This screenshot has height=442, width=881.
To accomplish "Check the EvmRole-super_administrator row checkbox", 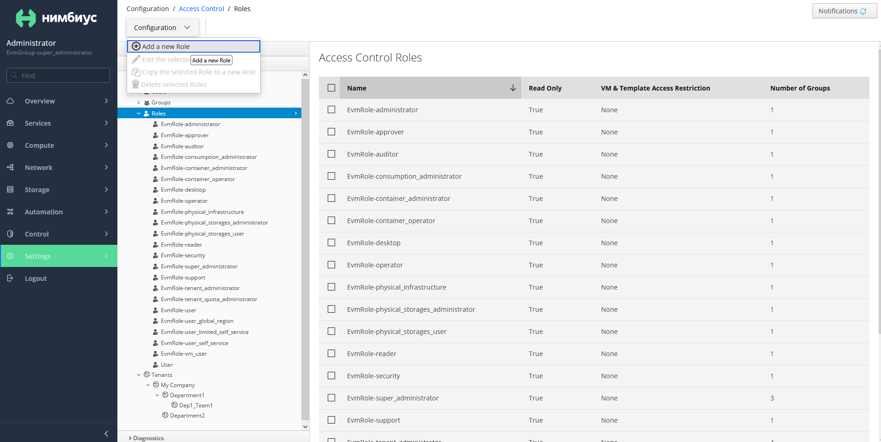I will (331, 398).
